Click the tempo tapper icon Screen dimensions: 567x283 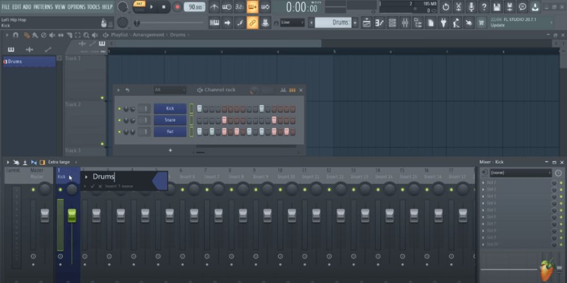456,23
